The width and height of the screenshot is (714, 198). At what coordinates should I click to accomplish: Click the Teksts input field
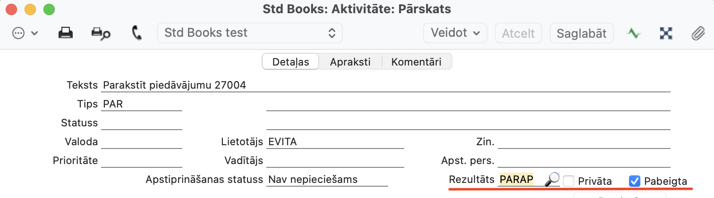coord(385,85)
